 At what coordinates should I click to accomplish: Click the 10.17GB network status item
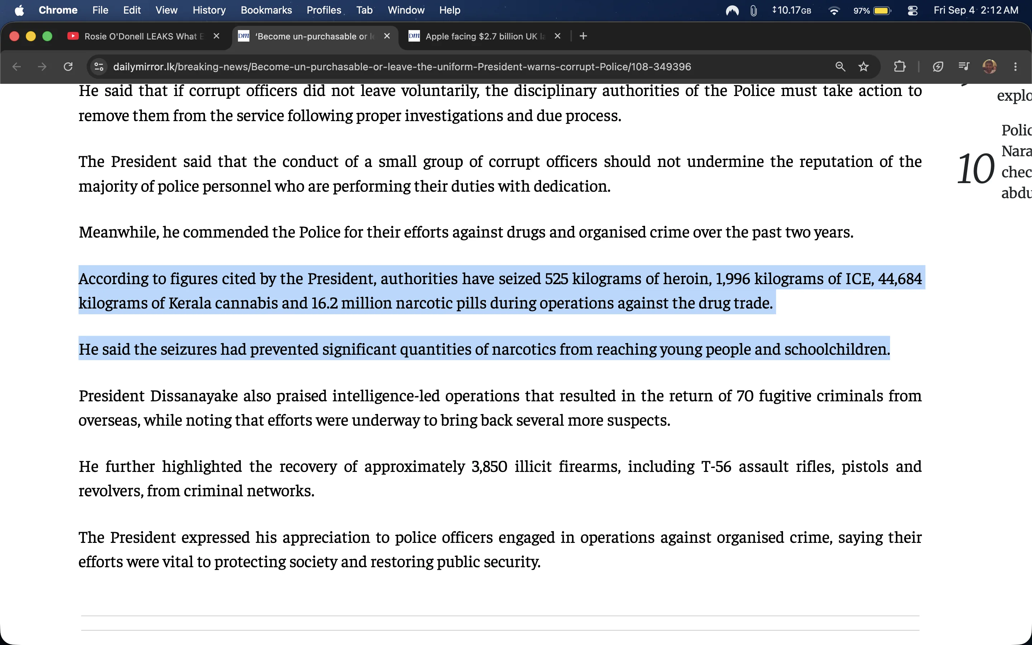[792, 10]
